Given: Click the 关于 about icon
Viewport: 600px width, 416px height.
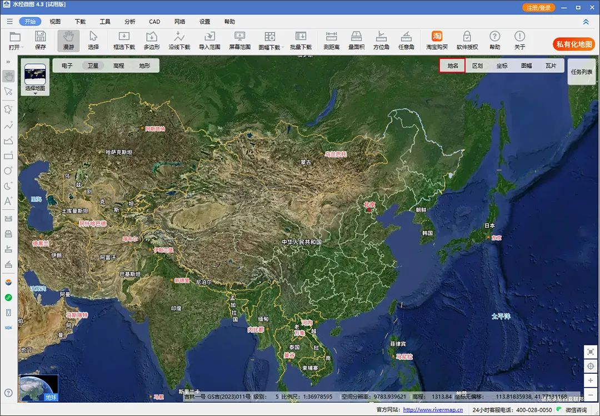Looking at the screenshot, I should coord(519,40).
